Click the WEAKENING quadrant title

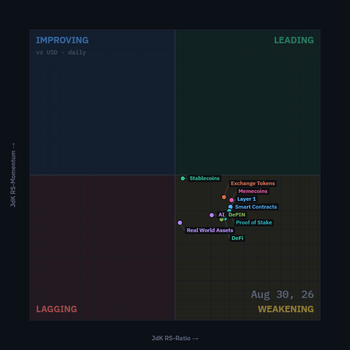click(286, 309)
